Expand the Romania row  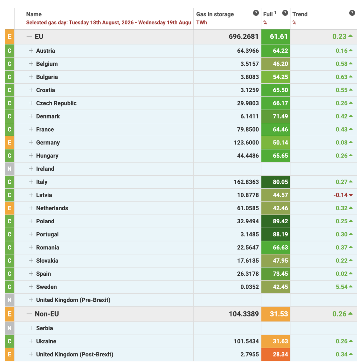point(31,247)
